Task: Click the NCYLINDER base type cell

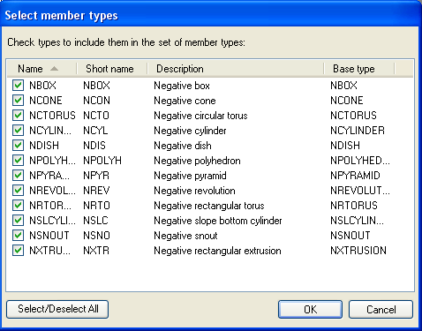Action: [358, 131]
